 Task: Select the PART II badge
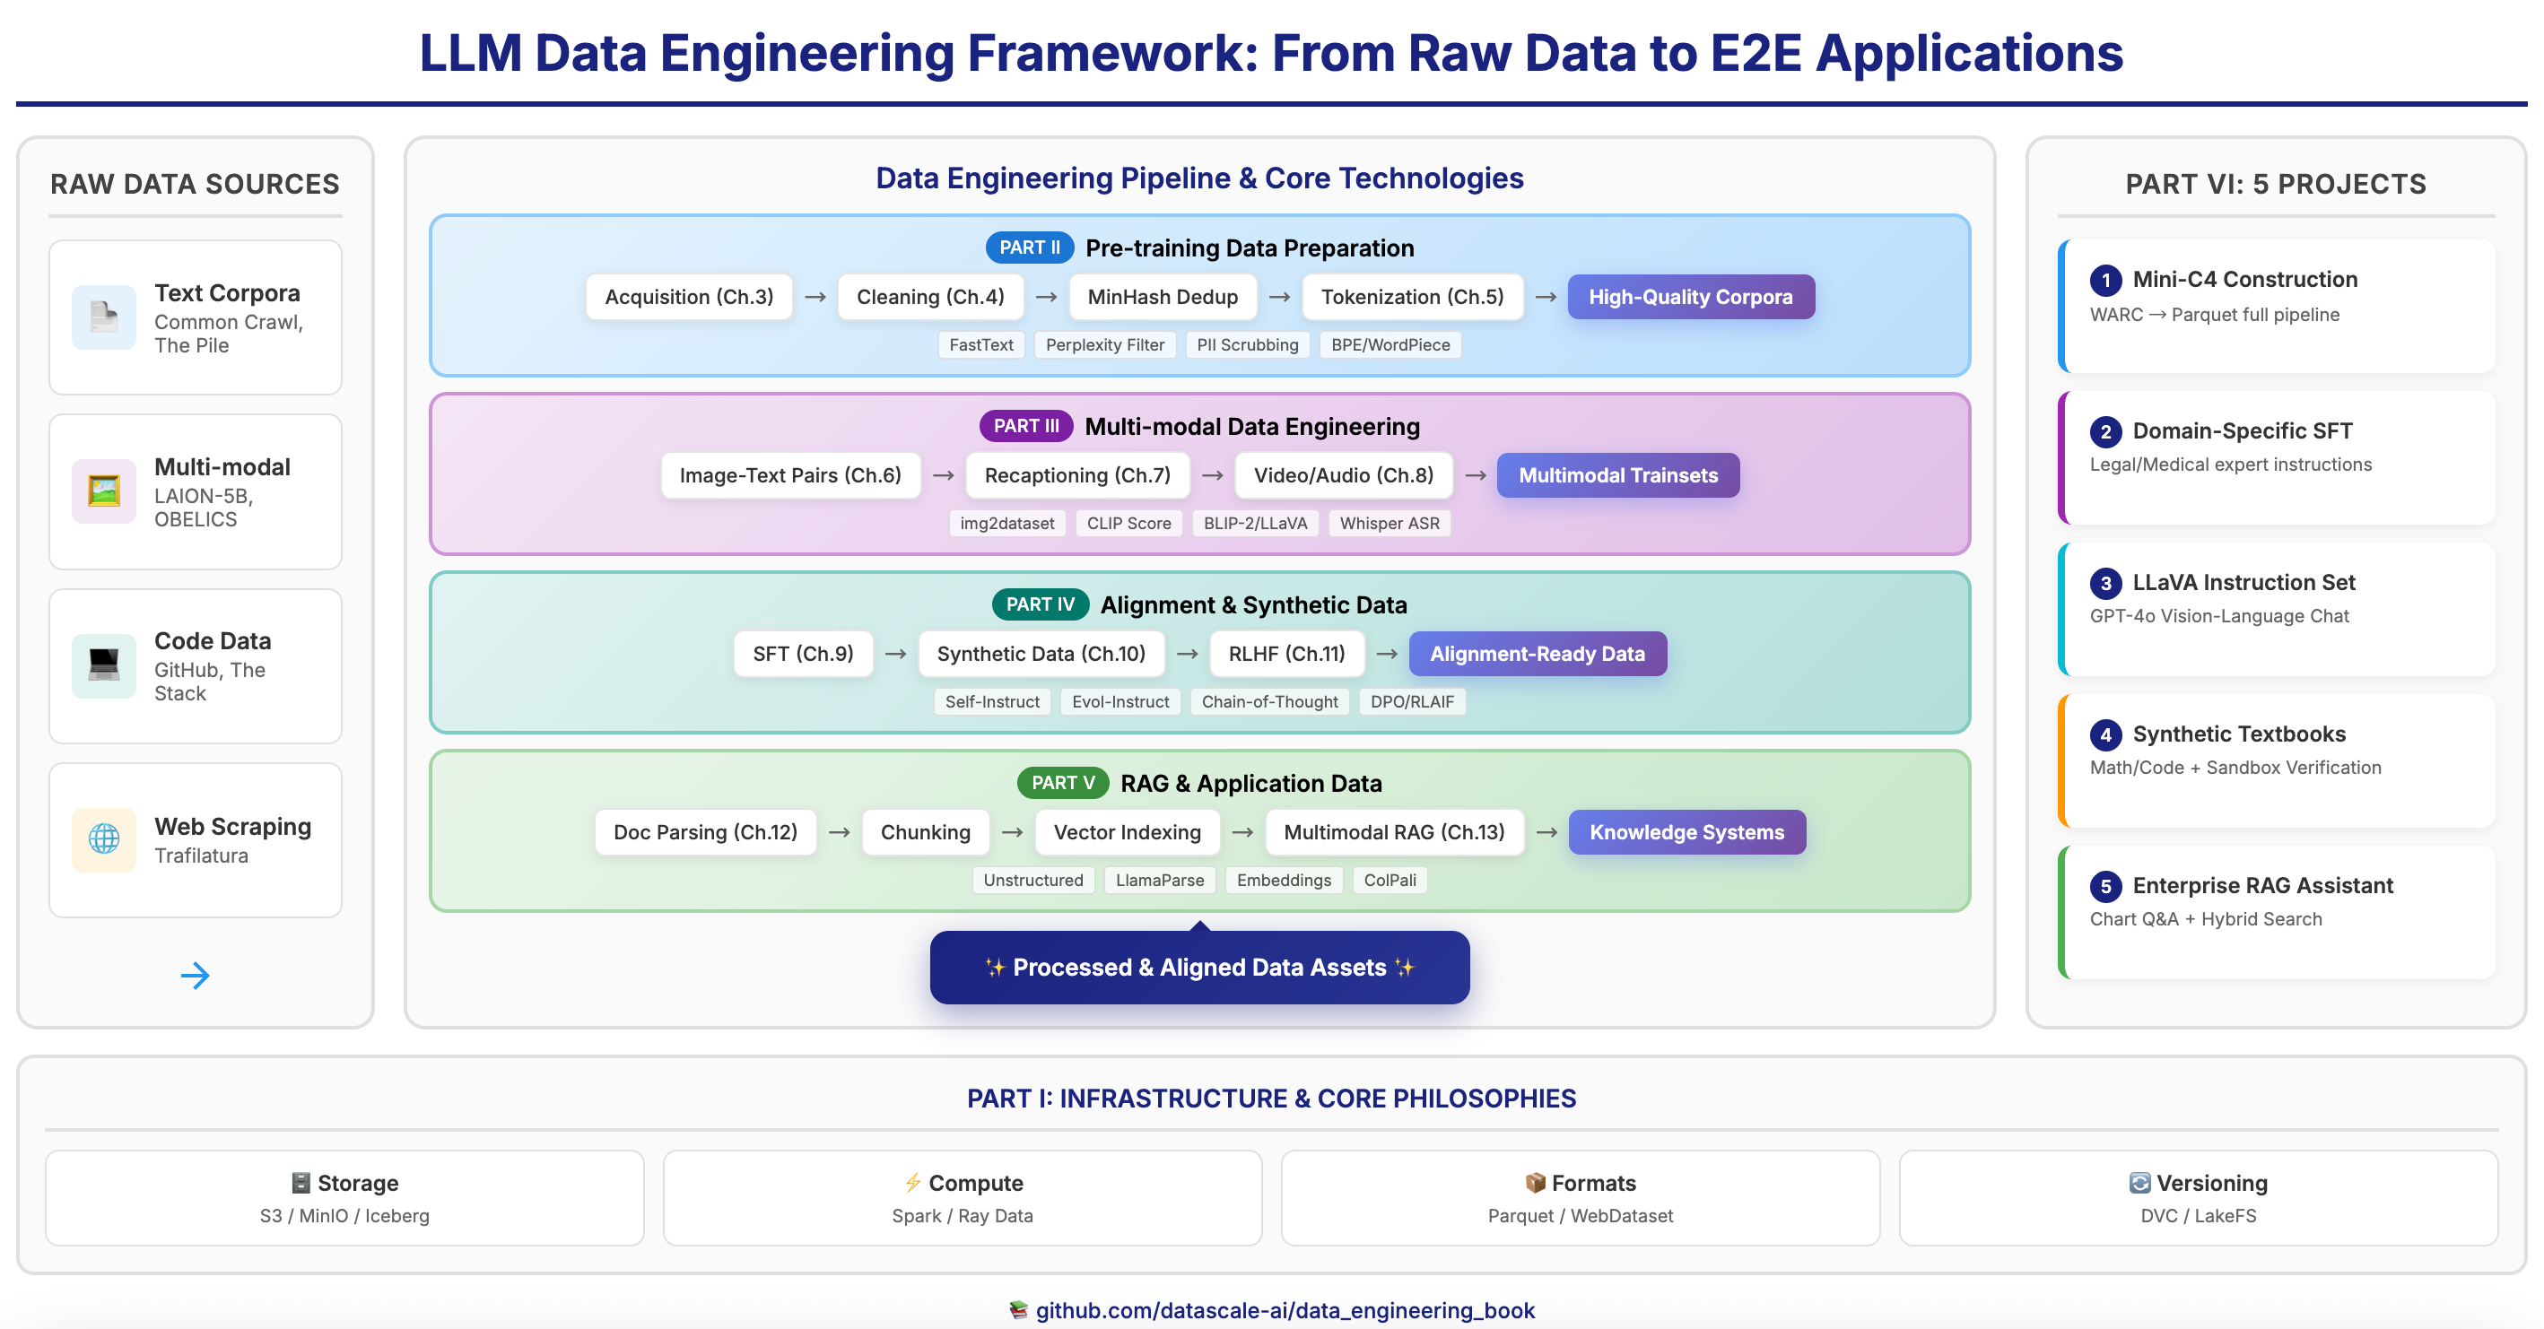(1029, 248)
